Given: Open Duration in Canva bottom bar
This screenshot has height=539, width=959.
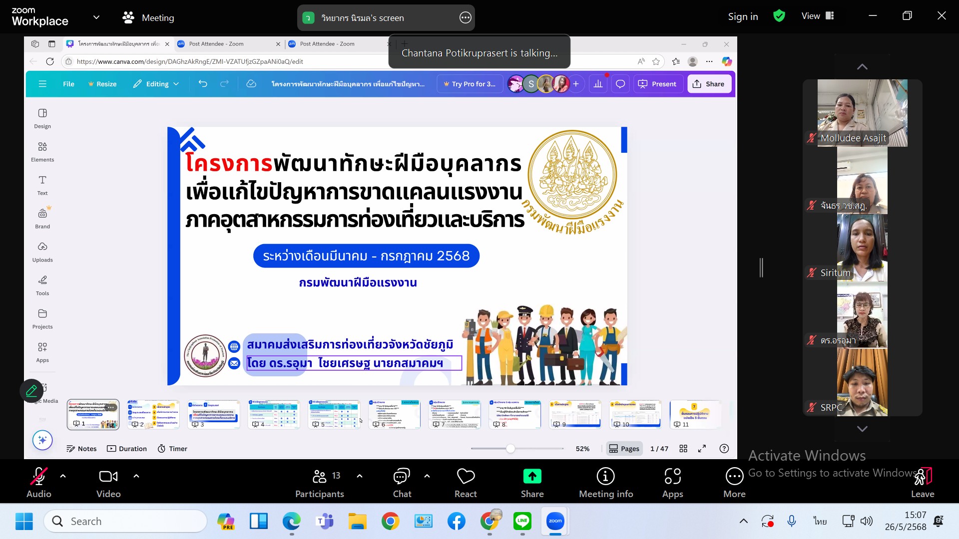Looking at the screenshot, I should [127, 449].
